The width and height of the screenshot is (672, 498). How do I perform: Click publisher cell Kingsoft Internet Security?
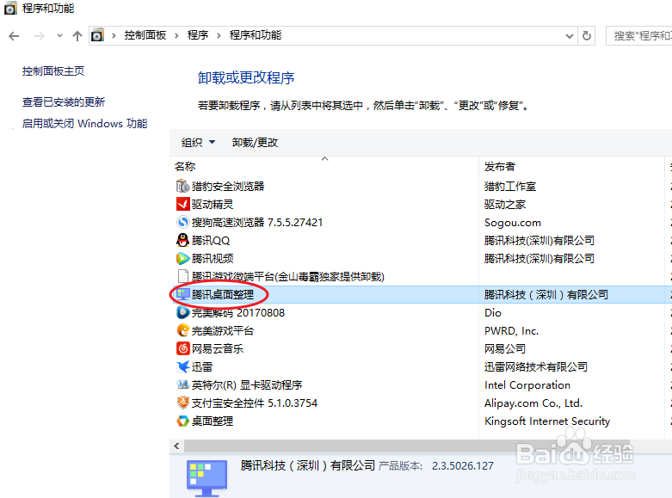click(x=547, y=421)
